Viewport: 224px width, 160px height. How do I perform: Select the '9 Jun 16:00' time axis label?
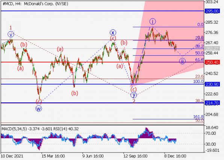click(93, 156)
